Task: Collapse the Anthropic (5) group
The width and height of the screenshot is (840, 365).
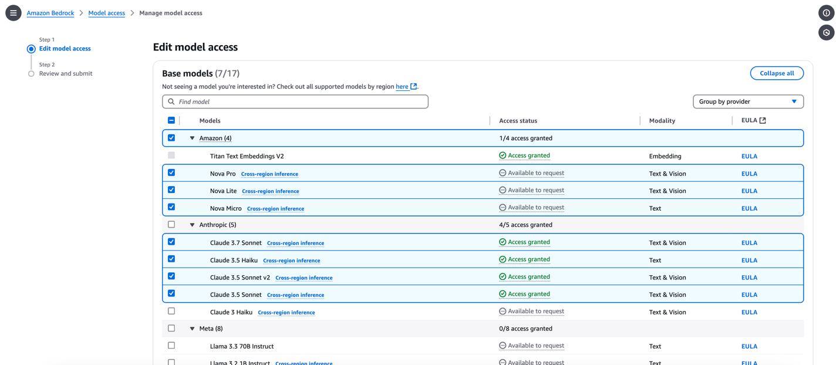Action: (x=192, y=225)
